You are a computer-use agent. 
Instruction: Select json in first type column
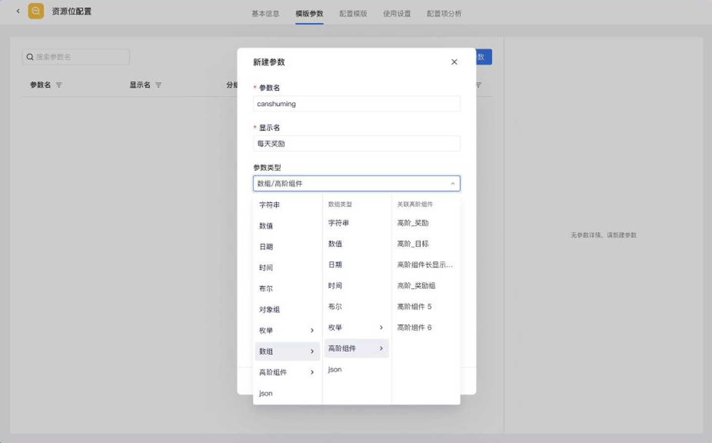pyautogui.click(x=287, y=393)
